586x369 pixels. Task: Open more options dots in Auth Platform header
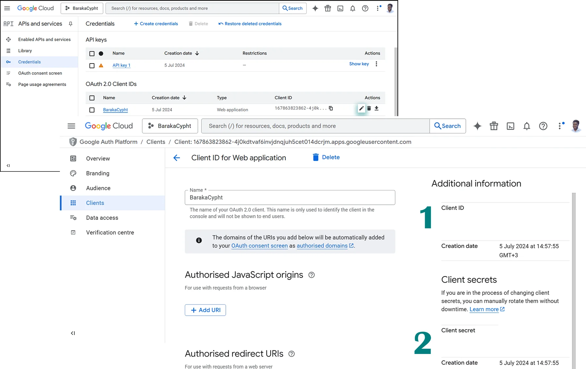pos(560,126)
